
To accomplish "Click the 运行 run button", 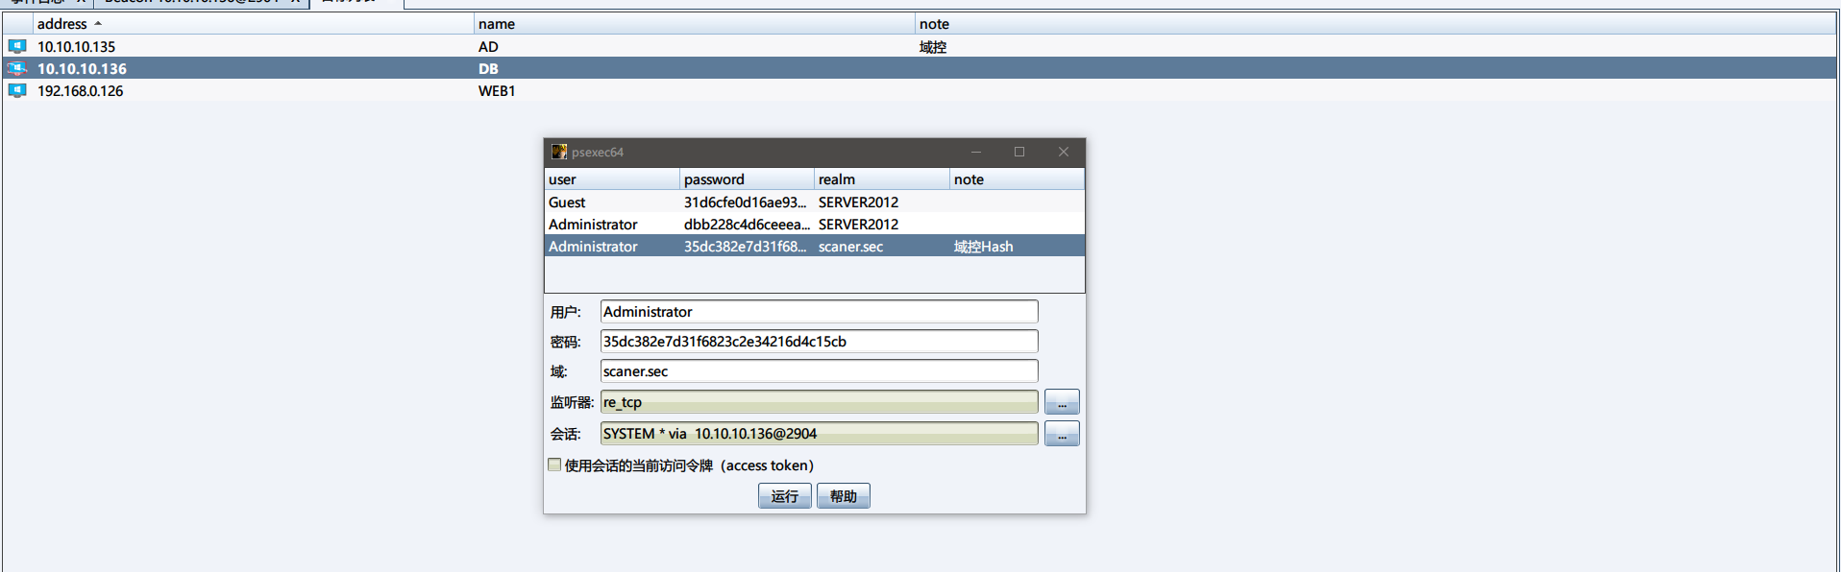I will pos(785,496).
